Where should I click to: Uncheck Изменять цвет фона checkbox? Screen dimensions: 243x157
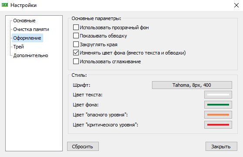point(76,53)
